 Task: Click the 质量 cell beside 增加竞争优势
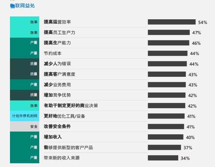25,95
